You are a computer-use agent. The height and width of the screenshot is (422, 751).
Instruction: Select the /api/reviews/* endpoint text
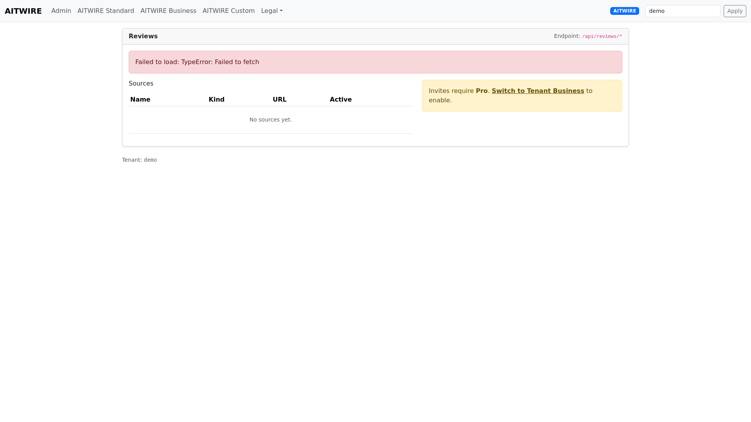point(602,36)
